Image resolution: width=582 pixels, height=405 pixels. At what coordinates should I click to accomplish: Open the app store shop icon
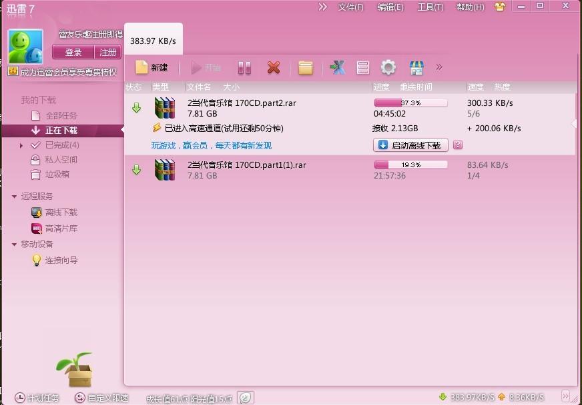click(x=416, y=68)
